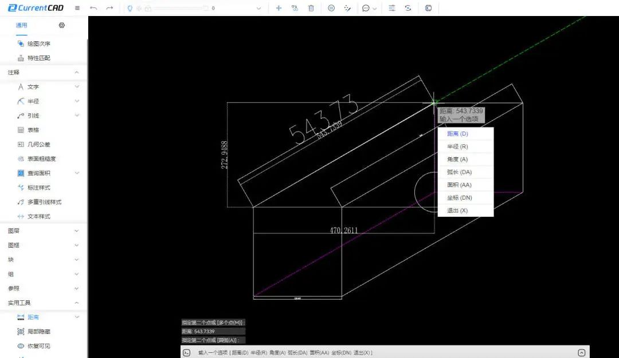Click the redo arrow in the toolbar

pyautogui.click(x=109, y=9)
